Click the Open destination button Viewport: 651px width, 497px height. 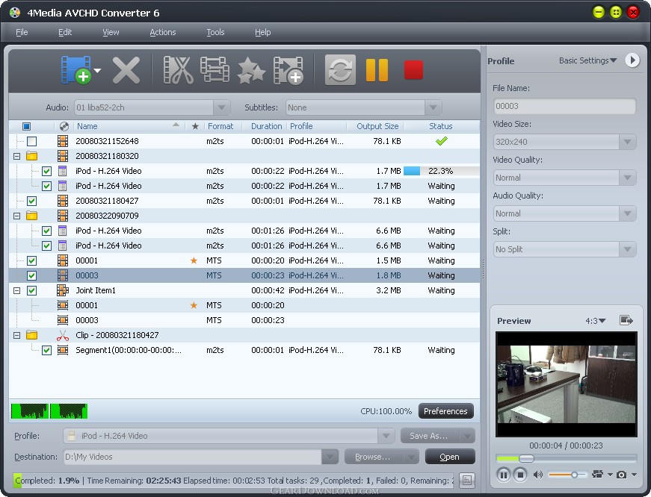450,457
